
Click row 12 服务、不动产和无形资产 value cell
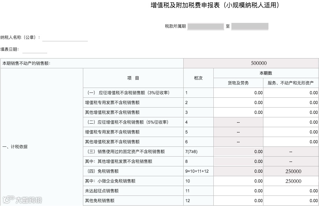coord(291,200)
